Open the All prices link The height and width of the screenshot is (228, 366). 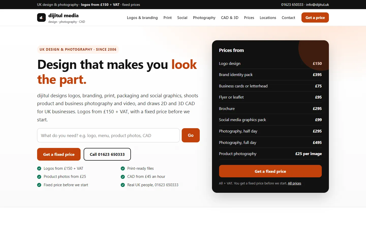[295, 183]
